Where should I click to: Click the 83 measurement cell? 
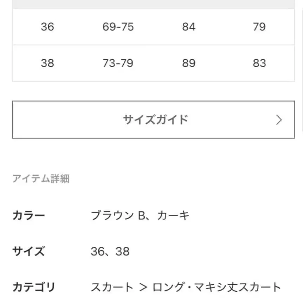click(259, 63)
